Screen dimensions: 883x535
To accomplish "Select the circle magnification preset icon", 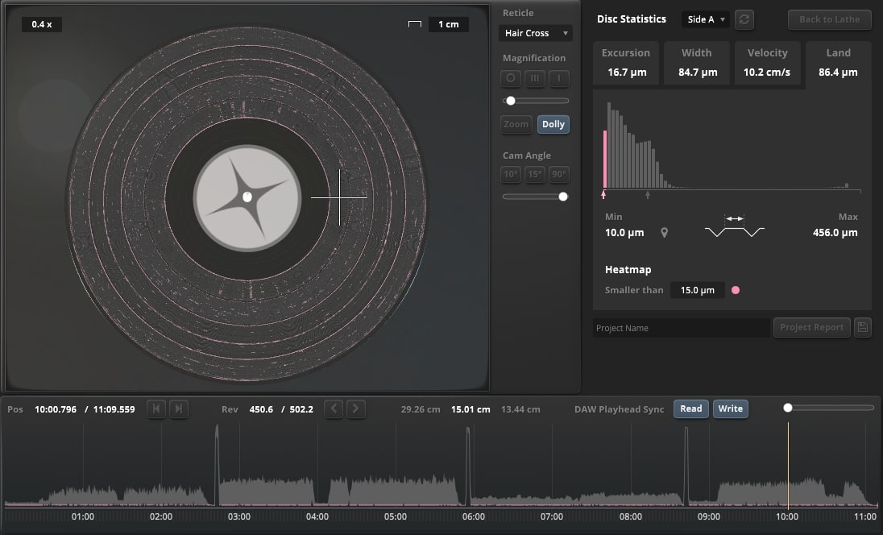I will (511, 79).
